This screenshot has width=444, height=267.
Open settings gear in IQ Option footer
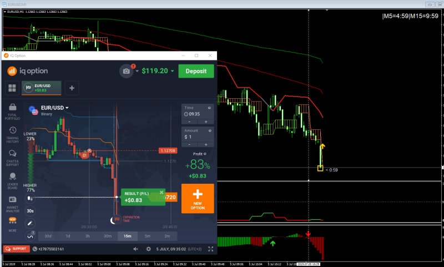148,249
